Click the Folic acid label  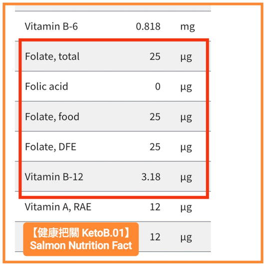tap(46, 86)
